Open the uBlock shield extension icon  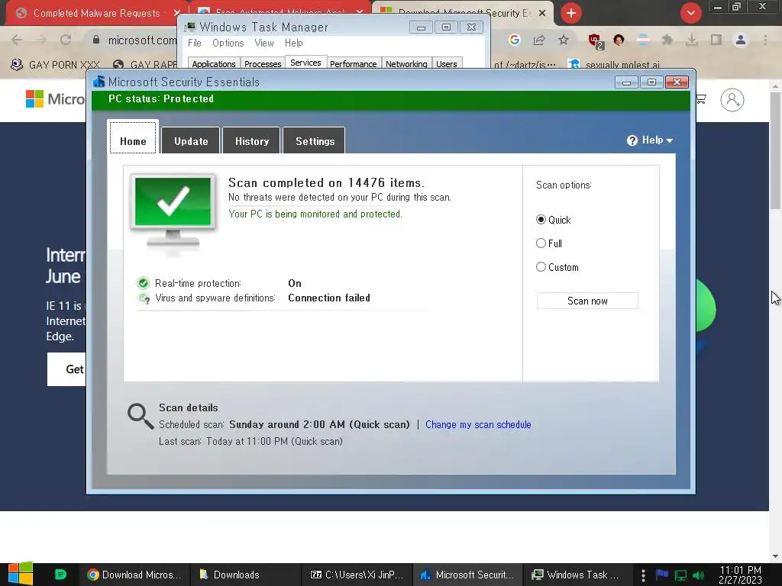click(595, 41)
